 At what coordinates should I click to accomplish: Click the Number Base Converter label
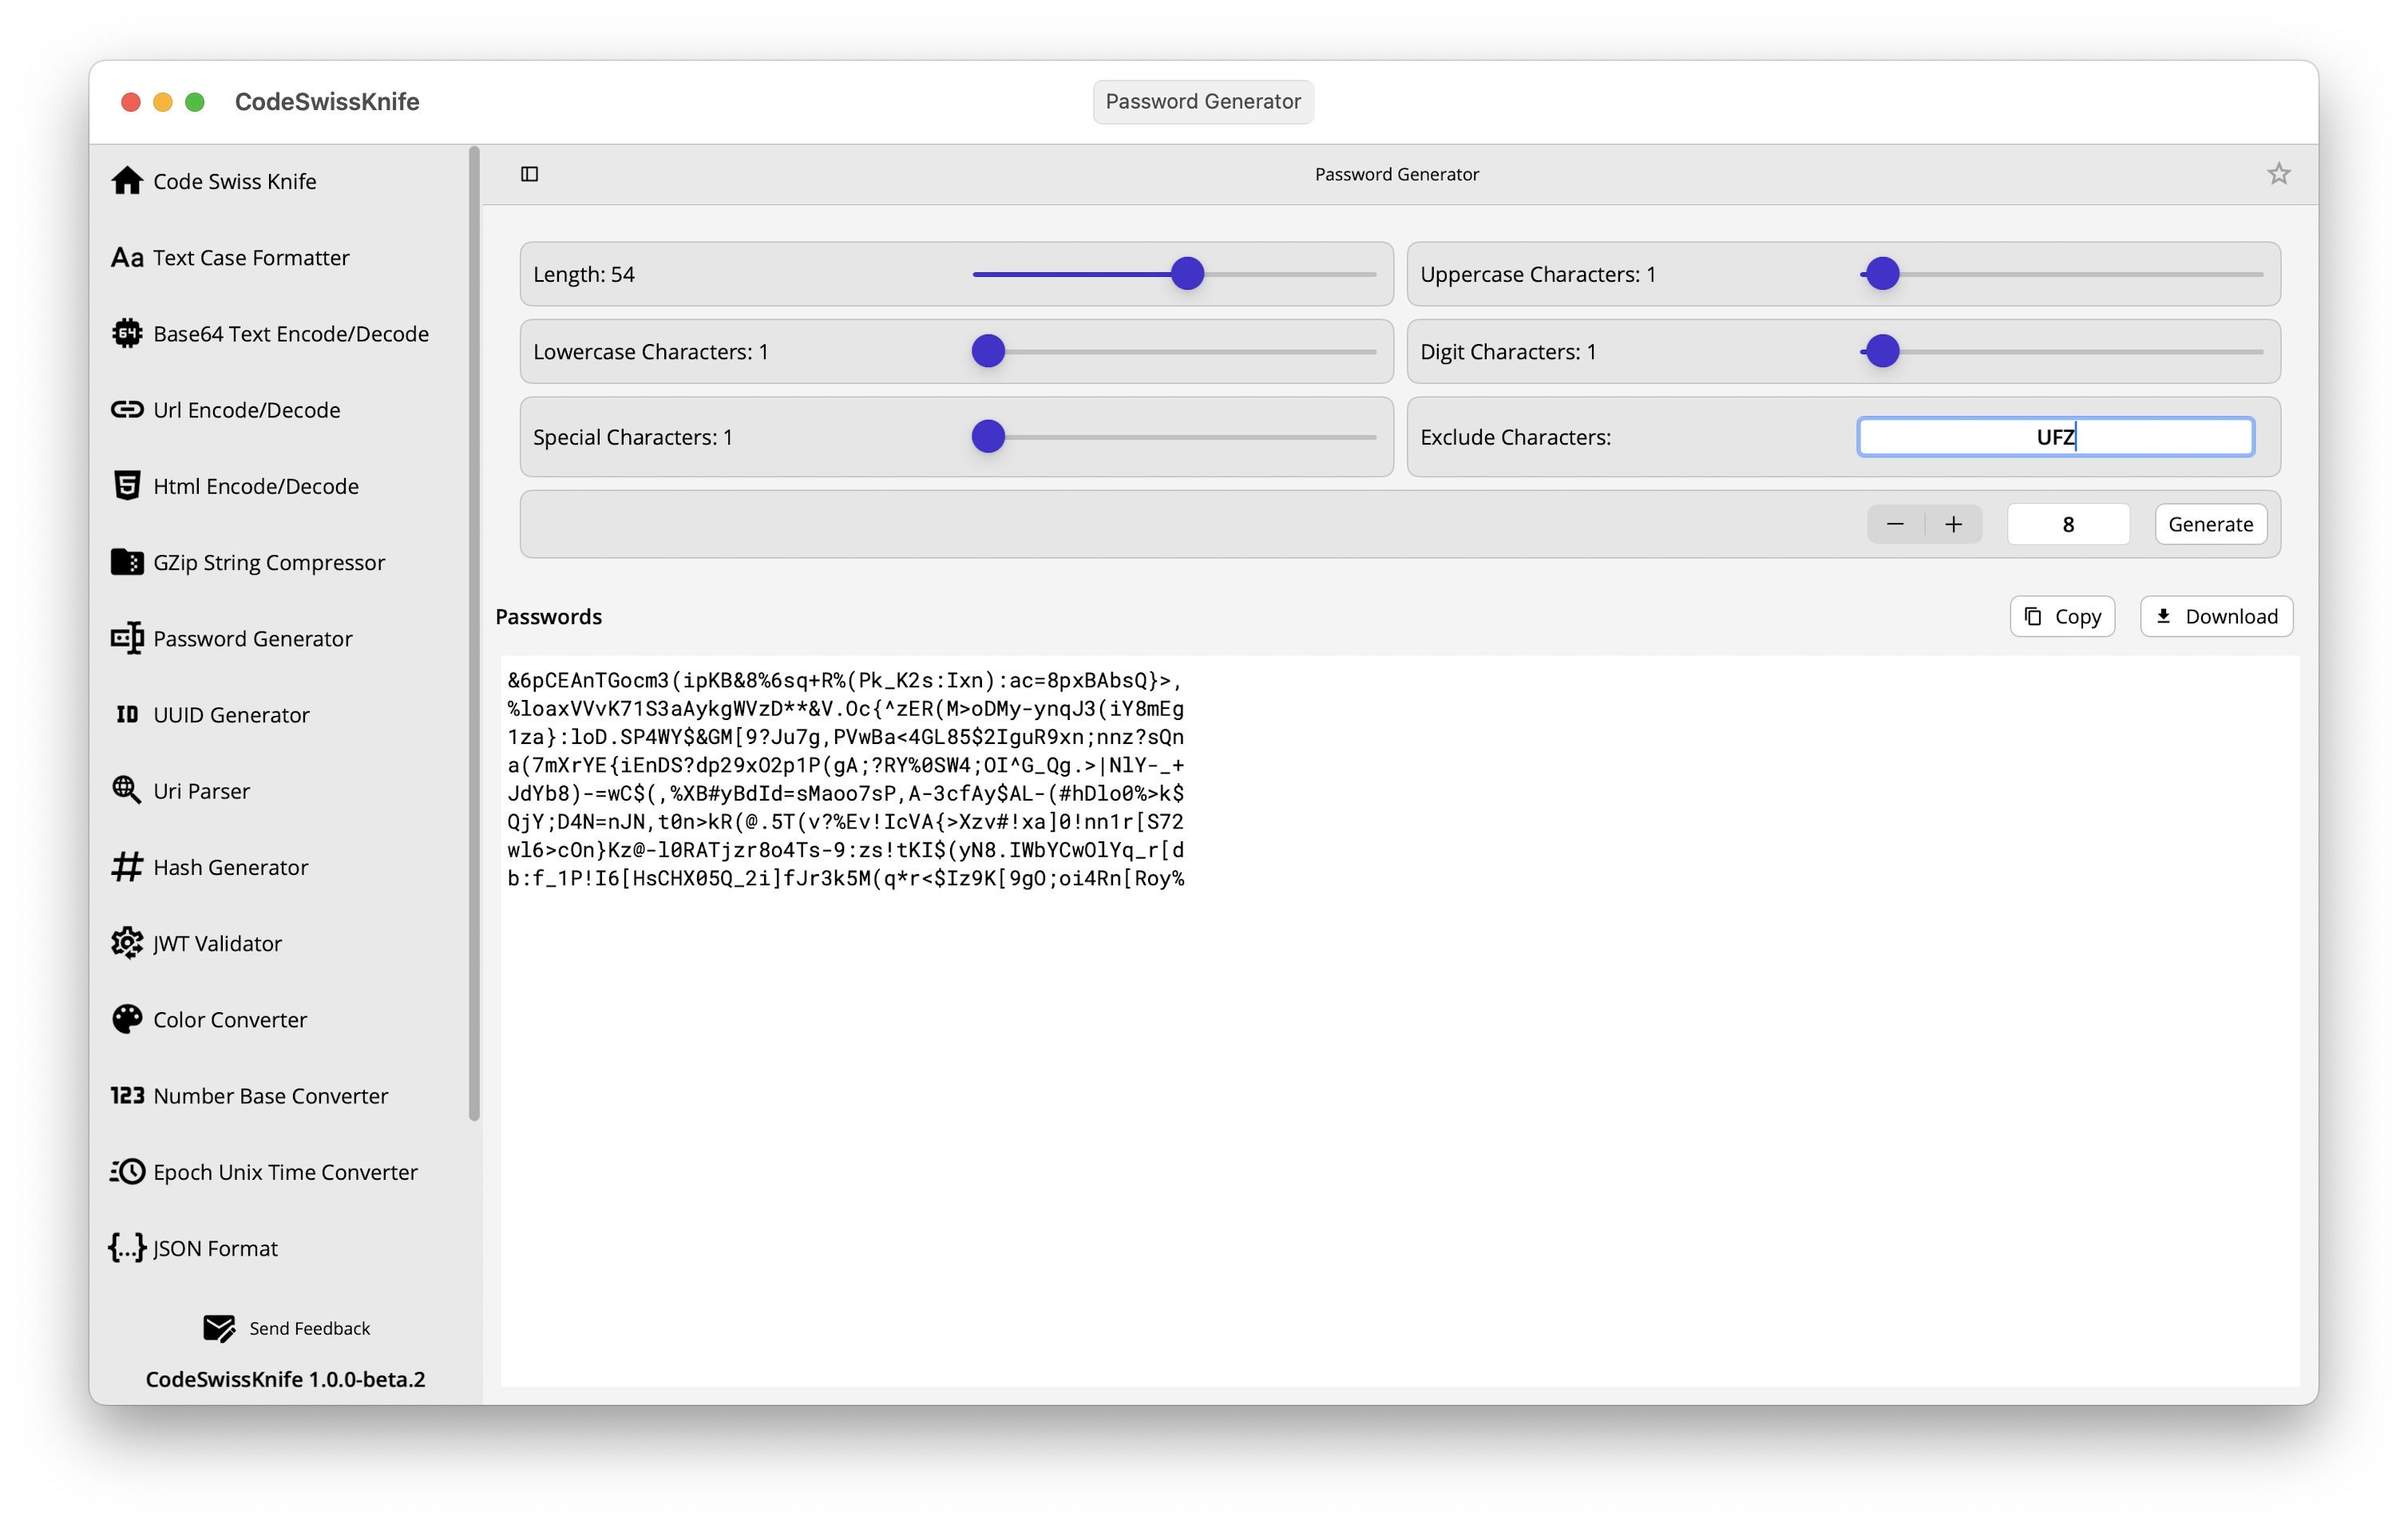coord(270,1095)
